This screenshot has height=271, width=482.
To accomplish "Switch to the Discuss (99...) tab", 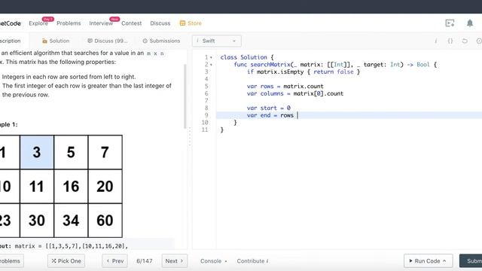I will click(107, 41).
